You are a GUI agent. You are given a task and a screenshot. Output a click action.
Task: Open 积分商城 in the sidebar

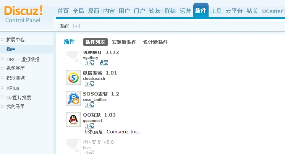15,78
